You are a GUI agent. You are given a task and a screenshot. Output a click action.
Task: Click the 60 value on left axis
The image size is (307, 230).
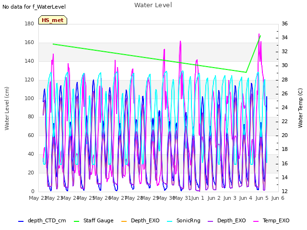[31, 136]
